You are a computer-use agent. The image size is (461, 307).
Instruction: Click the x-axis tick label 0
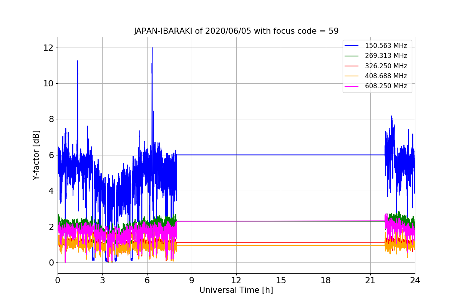tap(58, 281)
